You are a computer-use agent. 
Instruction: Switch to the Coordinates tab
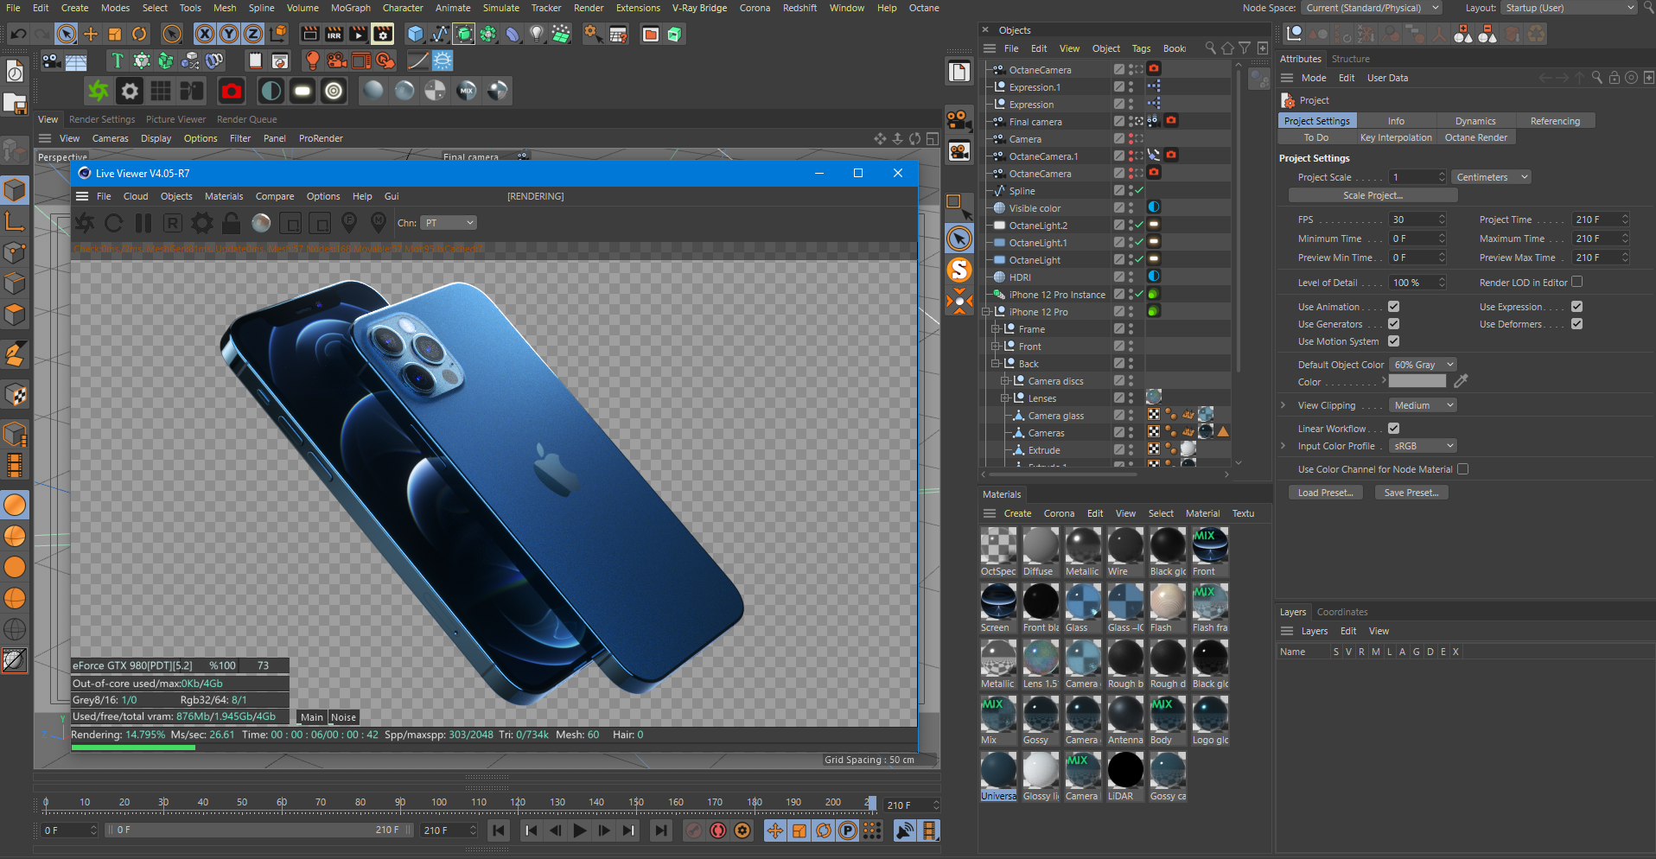point(1342,612)
